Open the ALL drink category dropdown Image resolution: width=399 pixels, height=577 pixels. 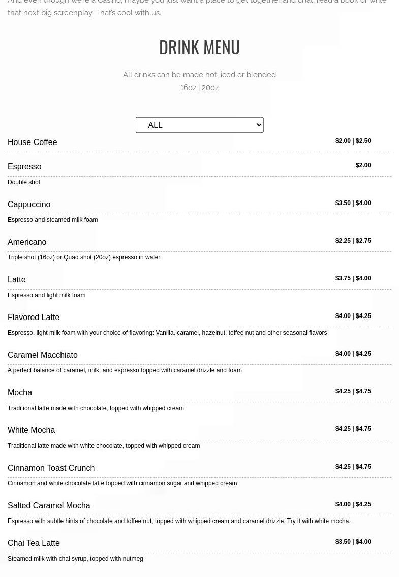pyautogui.click(x=199, y=125)
